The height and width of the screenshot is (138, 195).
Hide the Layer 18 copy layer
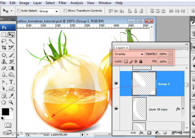(116, 109)
